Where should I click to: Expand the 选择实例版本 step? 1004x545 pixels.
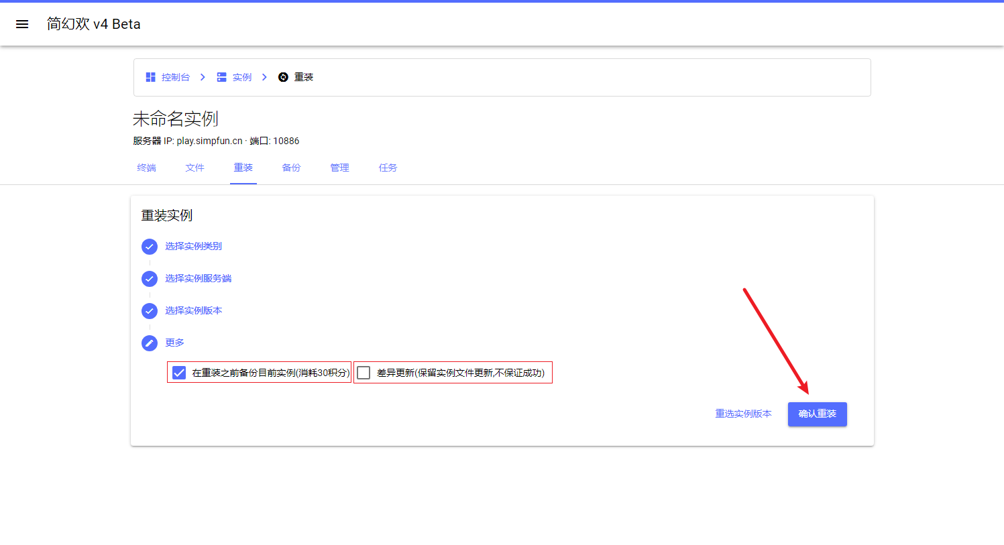click(x=193, y=310)
